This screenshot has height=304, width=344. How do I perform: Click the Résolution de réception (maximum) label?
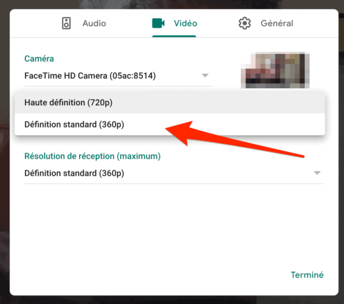click(x=92, y=156)
